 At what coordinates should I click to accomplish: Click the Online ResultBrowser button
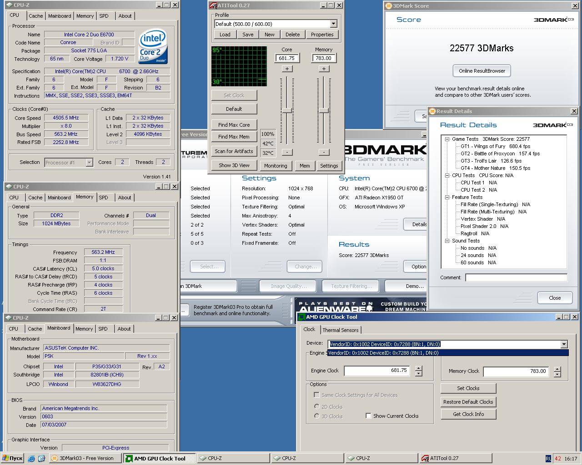(482, 71)
